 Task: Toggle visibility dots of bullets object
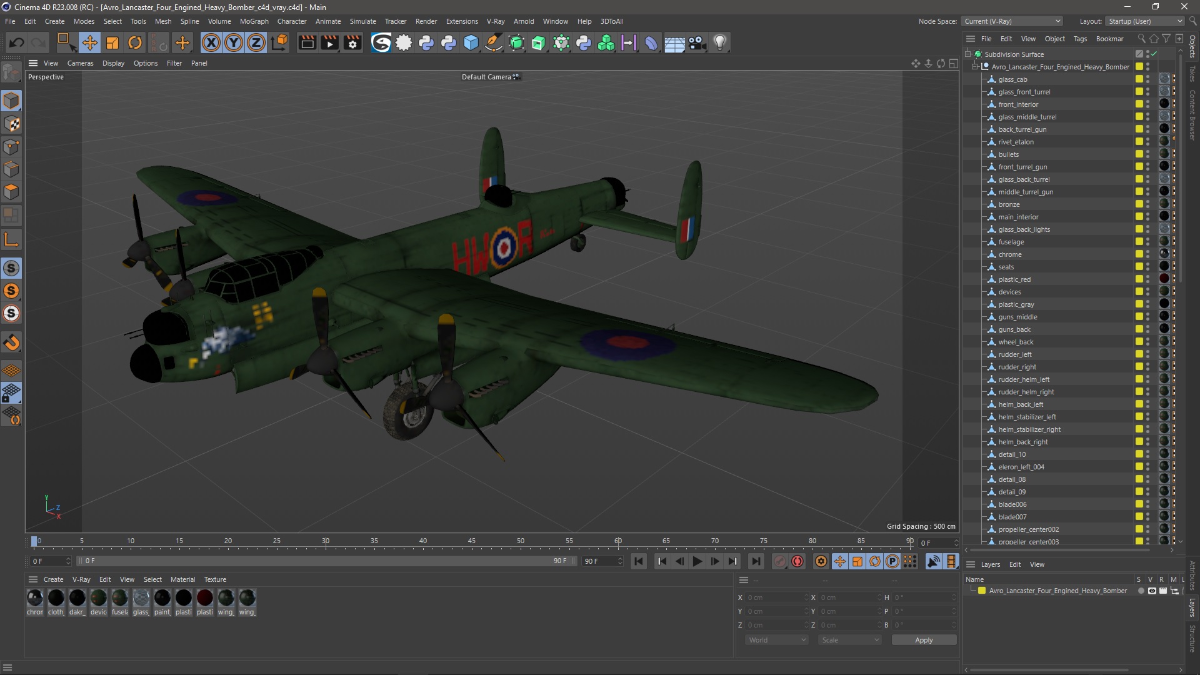[1148, 154]
